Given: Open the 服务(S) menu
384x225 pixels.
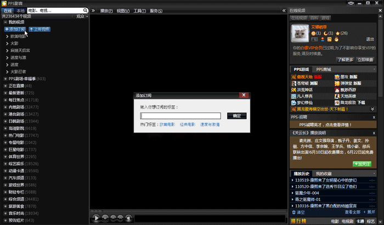Looking at the screenshot, I should pyautogui.click(x=156, y=11).
